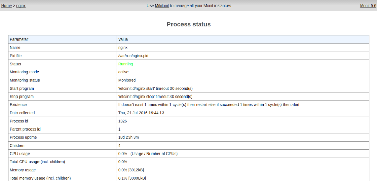Select the 'Monitoring mode' parameter cell
Viewport: 377px width, 181px height.
tap(63, 72)
